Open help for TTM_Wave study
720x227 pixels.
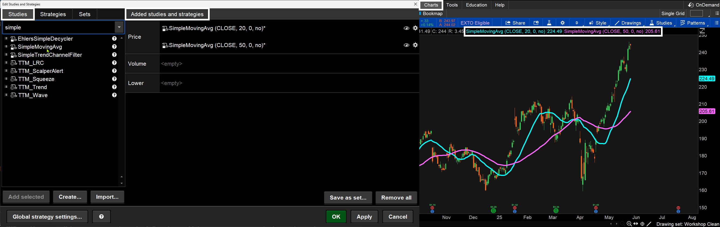[x=114, y=95]
